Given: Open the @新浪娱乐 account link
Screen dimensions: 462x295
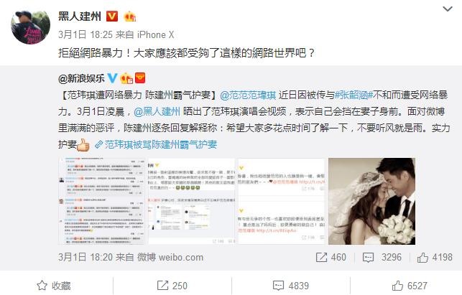Looking at the screenshot, I should (x=81, y=78).
